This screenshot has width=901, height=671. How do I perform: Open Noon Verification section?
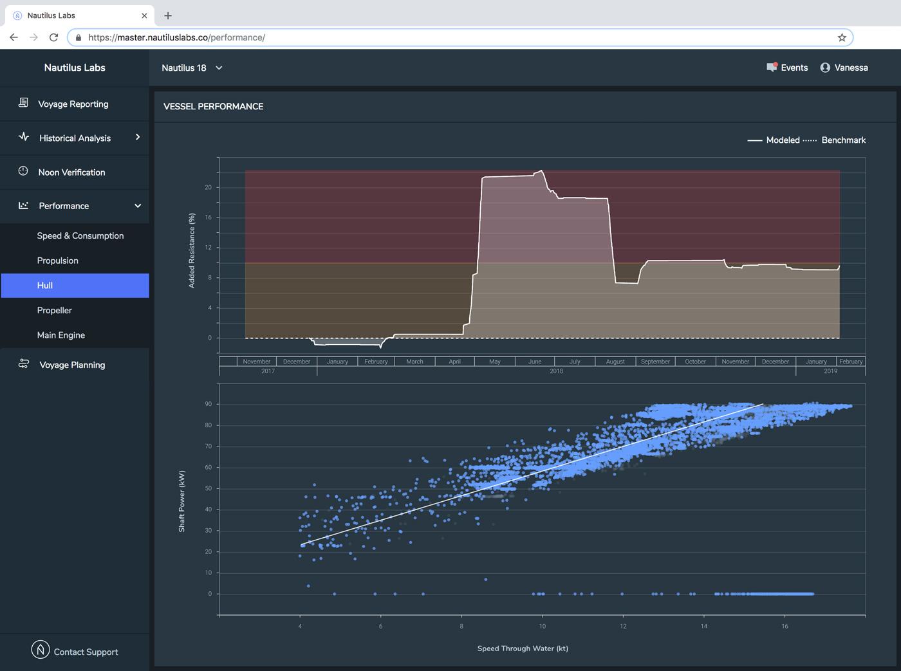(x=75, y=172)
